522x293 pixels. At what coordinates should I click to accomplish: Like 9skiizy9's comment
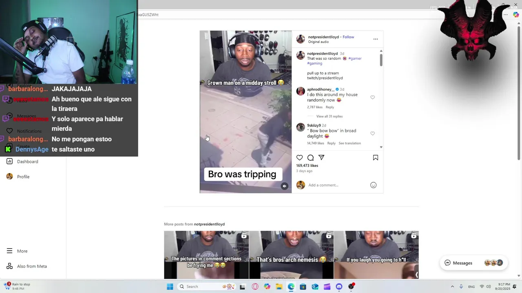(372, 133)
